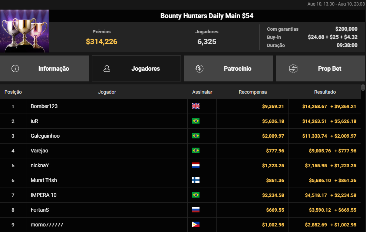The height and width of the screenshot is (232, 366).
Task: Click Recompensa cell $861.36 for Murat Trish
Action: click(x=275, y=180)
